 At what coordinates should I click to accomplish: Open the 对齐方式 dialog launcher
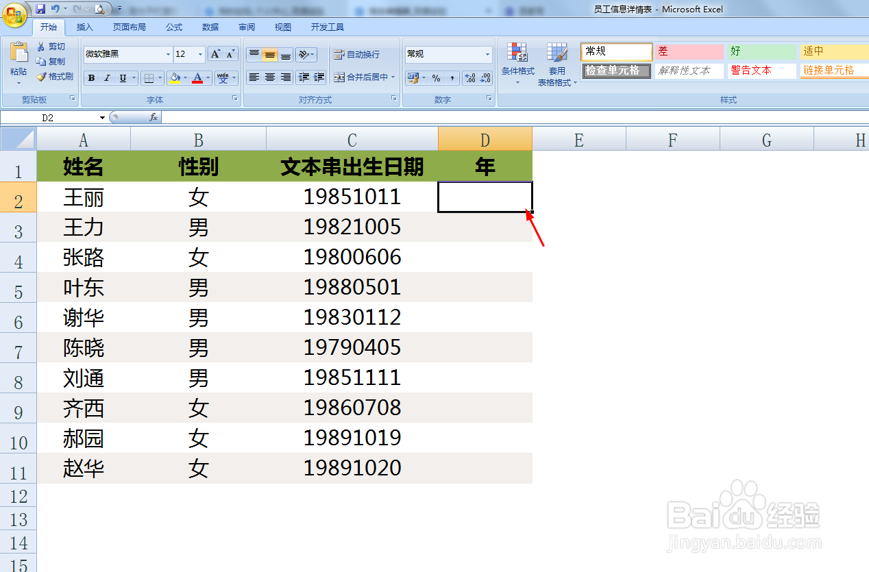point(394,99)
